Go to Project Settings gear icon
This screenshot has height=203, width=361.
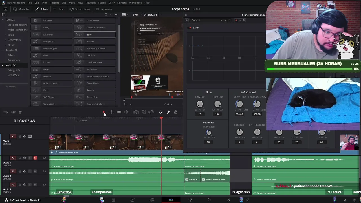tap(355, 200)
